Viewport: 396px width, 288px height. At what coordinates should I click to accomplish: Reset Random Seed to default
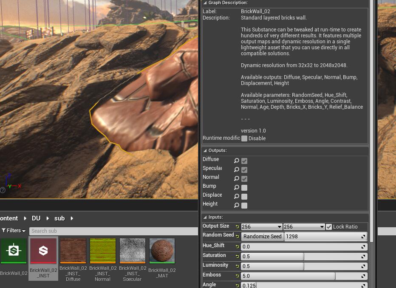click(237, 237)
